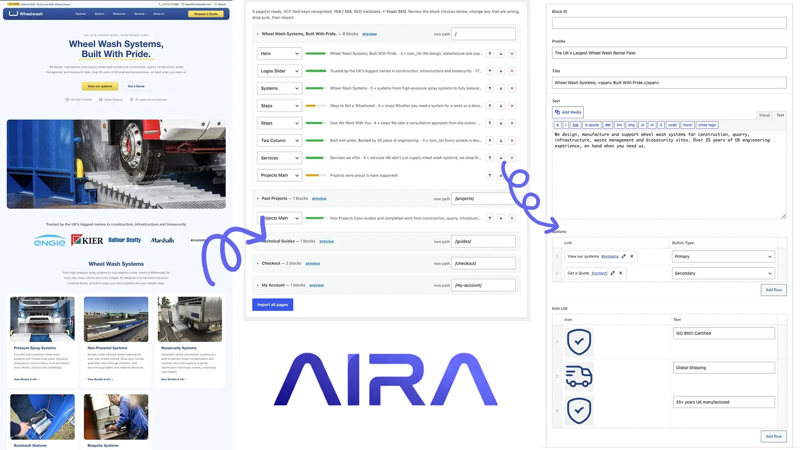This screenshot has width=800, height=450.
Task: Open the Primary button type dropdown
Action: tap(723, 256)
